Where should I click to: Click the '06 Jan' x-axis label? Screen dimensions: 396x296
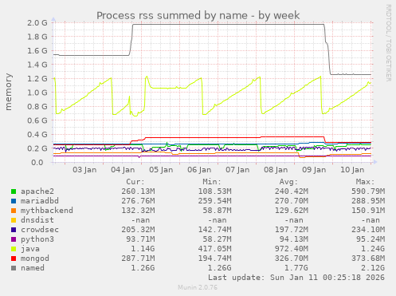199,170
